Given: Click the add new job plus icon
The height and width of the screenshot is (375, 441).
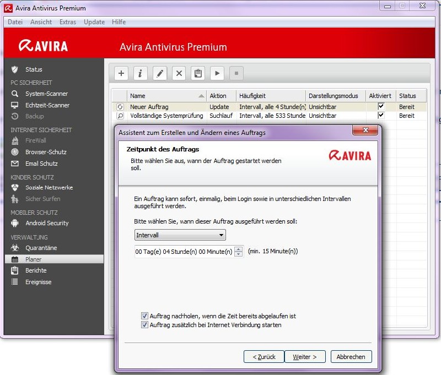Looking at the screenshot, I should (x=122, y=73).
